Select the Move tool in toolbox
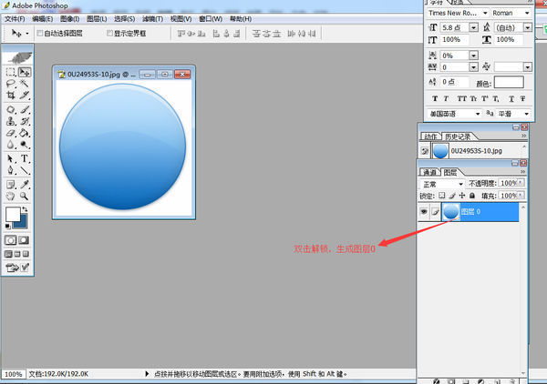 tap(25, 71)
